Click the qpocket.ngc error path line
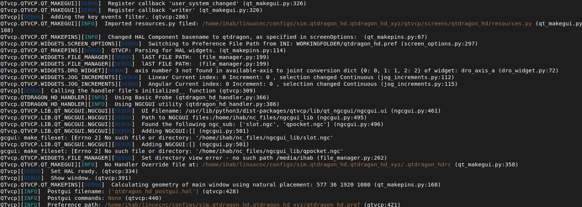Image resolution: width=582 pixels, height=207 pixels. [172, 151]
